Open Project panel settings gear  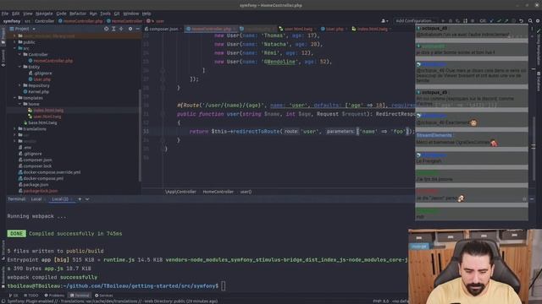(130, 29)
